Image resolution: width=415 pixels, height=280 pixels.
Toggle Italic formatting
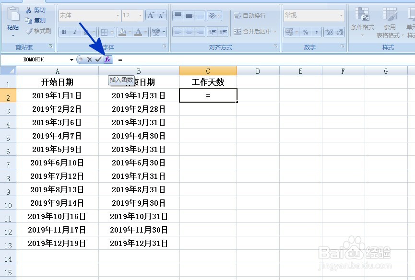click(74, 32)
